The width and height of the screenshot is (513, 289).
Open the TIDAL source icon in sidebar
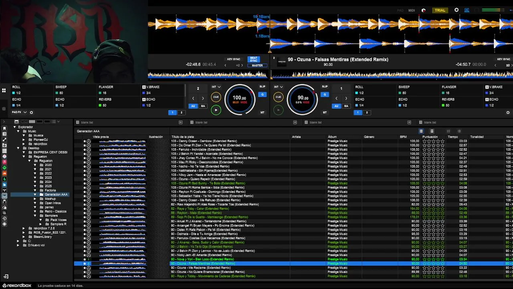[x=4, y=190]
